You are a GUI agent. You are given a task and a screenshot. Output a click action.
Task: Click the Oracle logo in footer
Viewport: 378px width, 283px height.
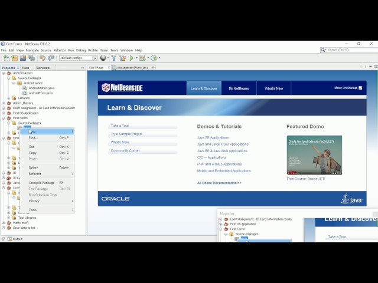pyautogui.click(x=116, y=199)
